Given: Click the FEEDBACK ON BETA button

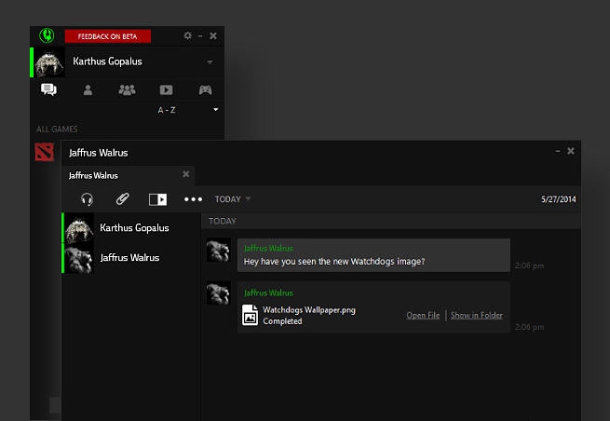Looking at the screenshot, I should point(108,36).
